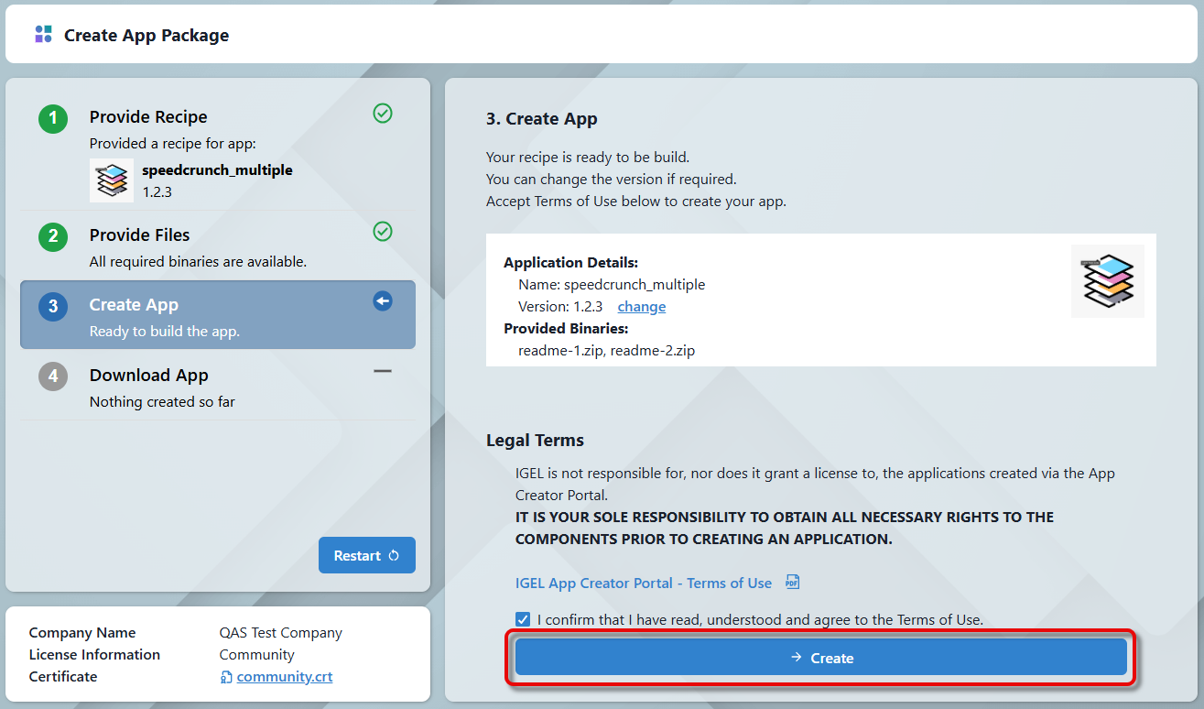1204x709 pixels.
Task: Click the Create App Package logo icon
Action: [43, 35]
